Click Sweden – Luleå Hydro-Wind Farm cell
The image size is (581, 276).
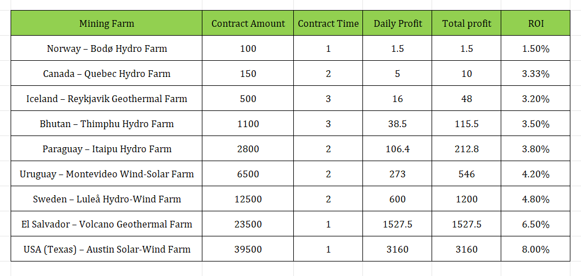coord(106,199)
